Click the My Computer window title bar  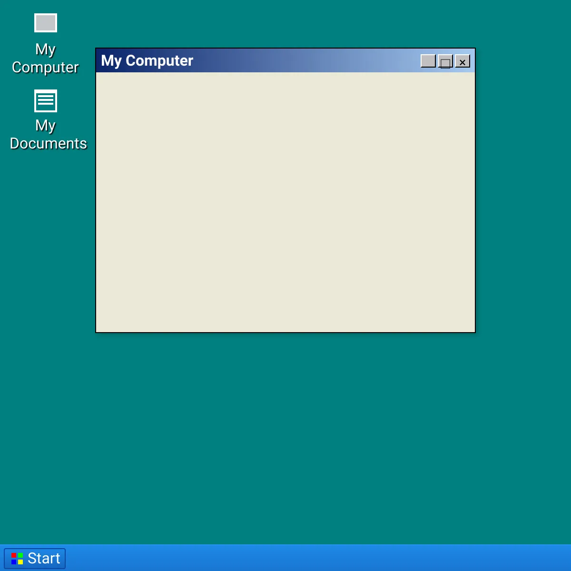tap(285, 60)
